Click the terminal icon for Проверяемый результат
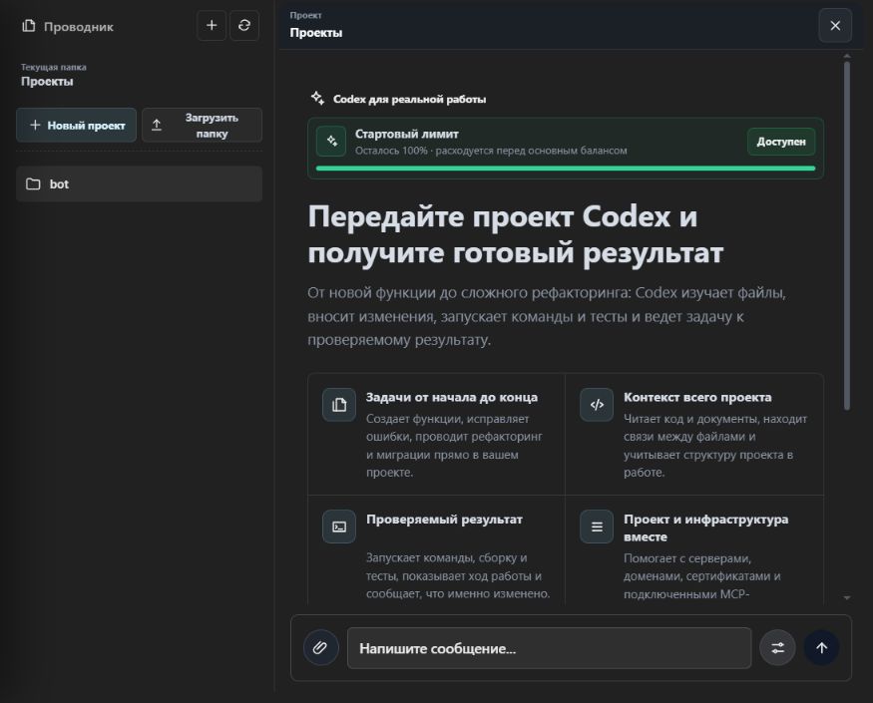 click(339, 527)
